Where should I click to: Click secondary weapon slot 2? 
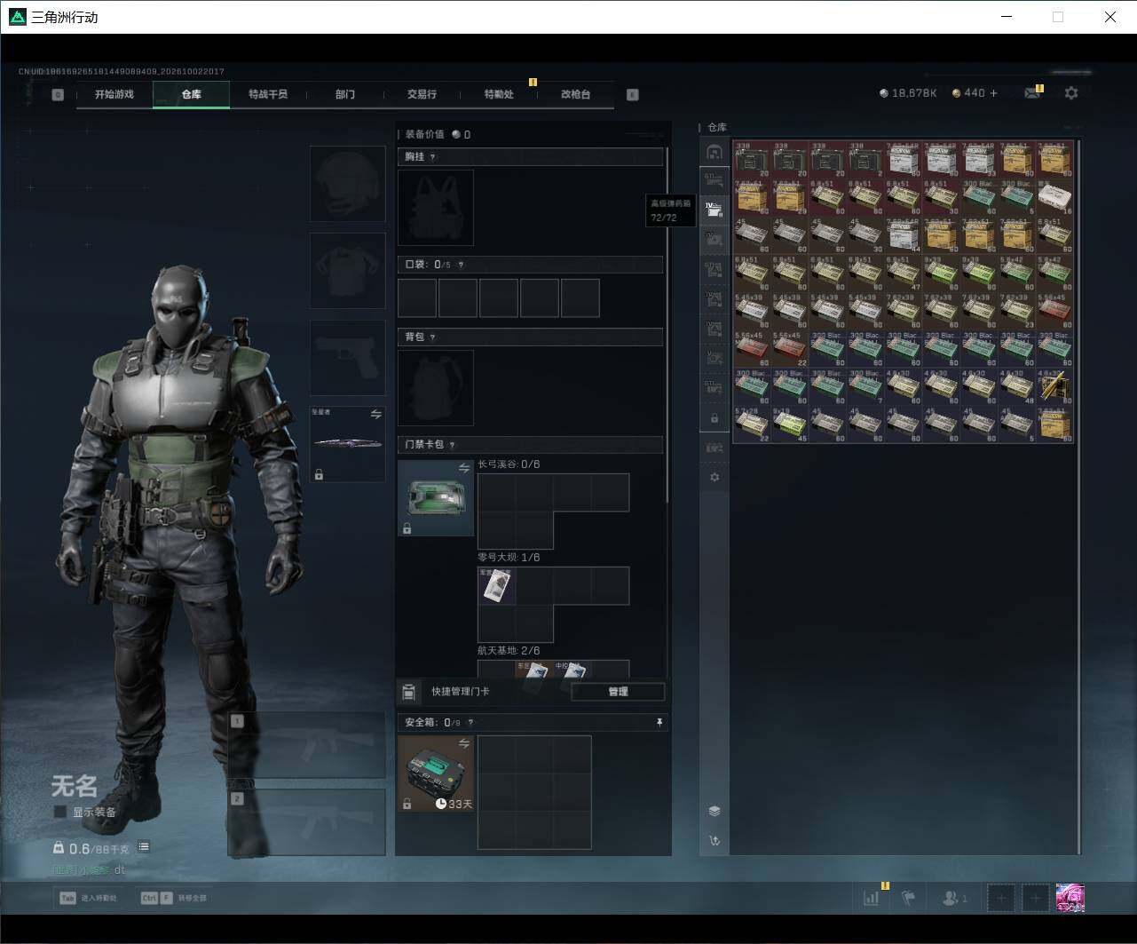click(x=307, y=823)
